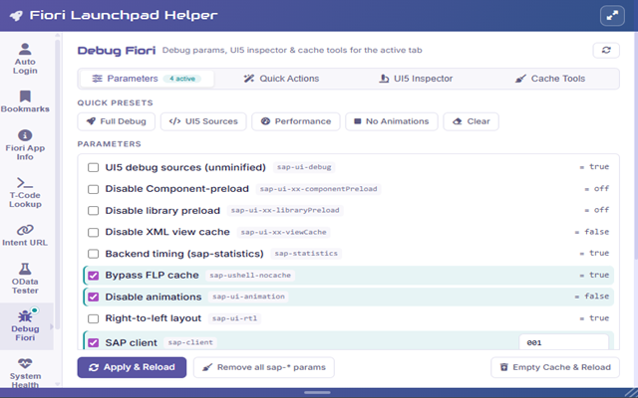This screenshot has height=398, width=638.
Task: Open the Bookmarks sidebar section
Action: (x=25, y=101)
